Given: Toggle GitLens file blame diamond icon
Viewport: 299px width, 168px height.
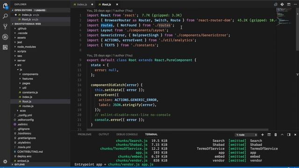Looking at the screenshot, I should click(x=282, y=4).
